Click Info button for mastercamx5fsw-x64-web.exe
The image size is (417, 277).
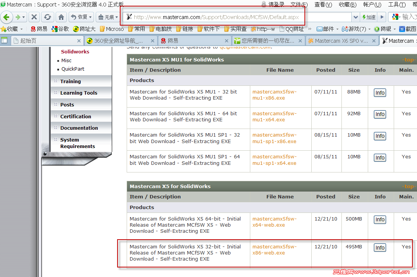click(x=380, y=220)
